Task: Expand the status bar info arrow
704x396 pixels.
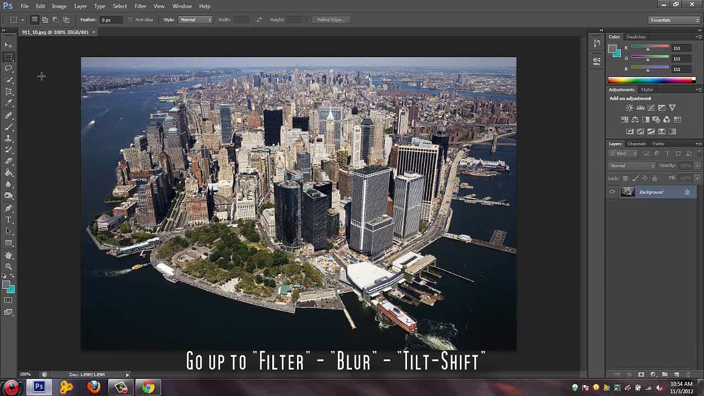Action: [x=127, y=375]
